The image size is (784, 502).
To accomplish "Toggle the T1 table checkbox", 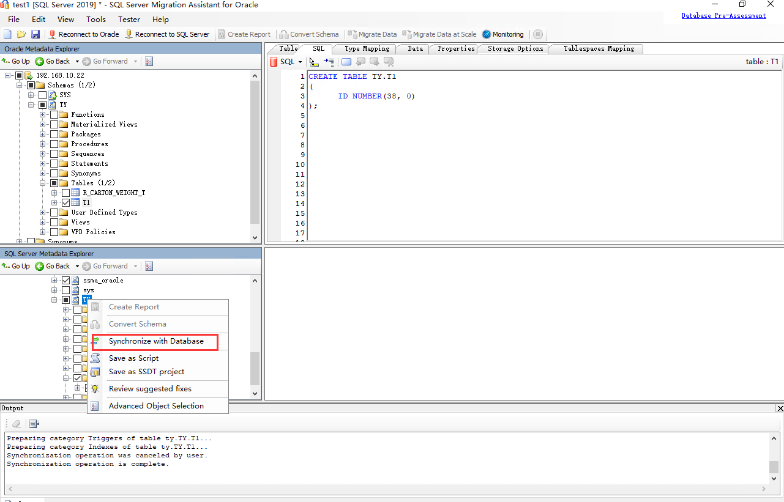I will click(x=65, y=202).
